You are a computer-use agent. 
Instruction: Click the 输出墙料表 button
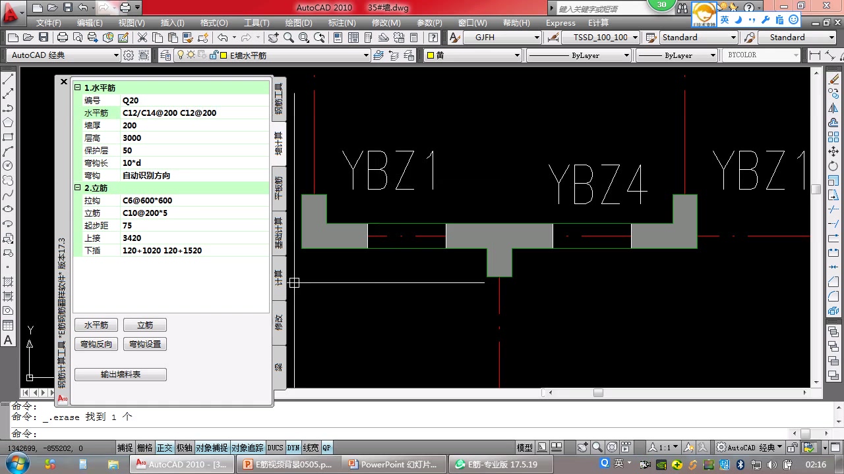(x=121, y=375)
